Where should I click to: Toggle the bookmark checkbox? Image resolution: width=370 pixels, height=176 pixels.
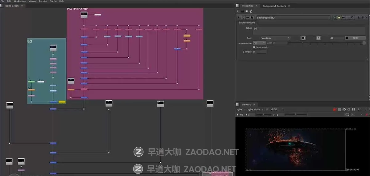pos(254,47)
